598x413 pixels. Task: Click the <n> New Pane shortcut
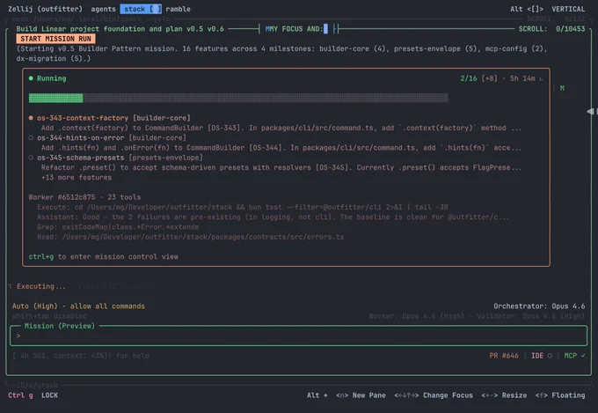tap(361, 395)
